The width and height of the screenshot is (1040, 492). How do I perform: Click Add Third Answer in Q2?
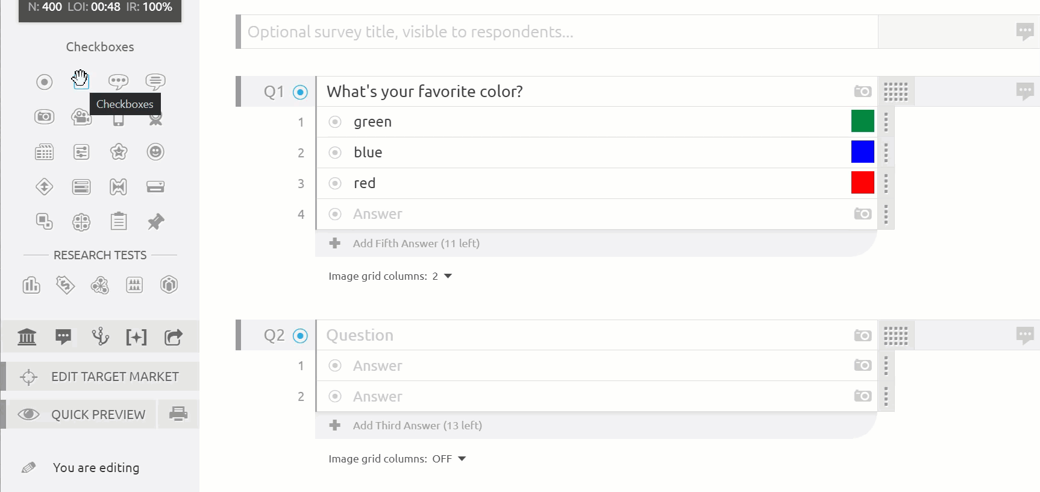pyautogui.click(x=417, y=426)
